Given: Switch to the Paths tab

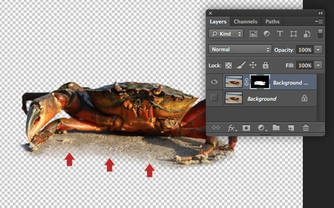Looking at the screenshot, I should [x=272, y=22].
